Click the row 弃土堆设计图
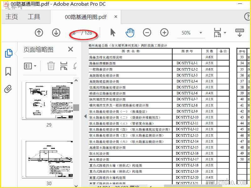 [x=159, y=159]
